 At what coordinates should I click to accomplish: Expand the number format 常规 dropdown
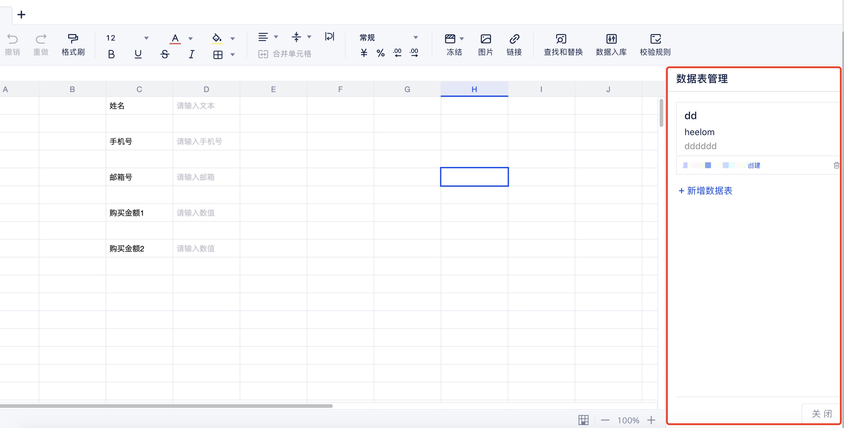(x=415, y=38)
